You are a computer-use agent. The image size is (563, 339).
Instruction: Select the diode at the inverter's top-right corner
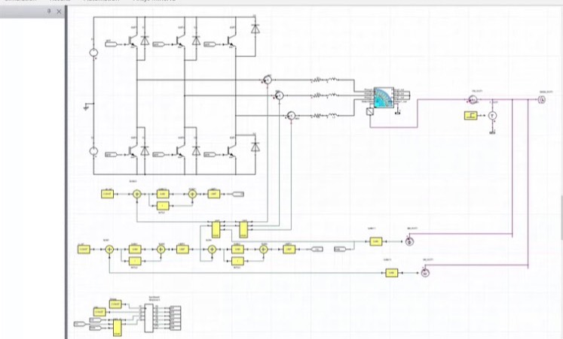point(255,29)
